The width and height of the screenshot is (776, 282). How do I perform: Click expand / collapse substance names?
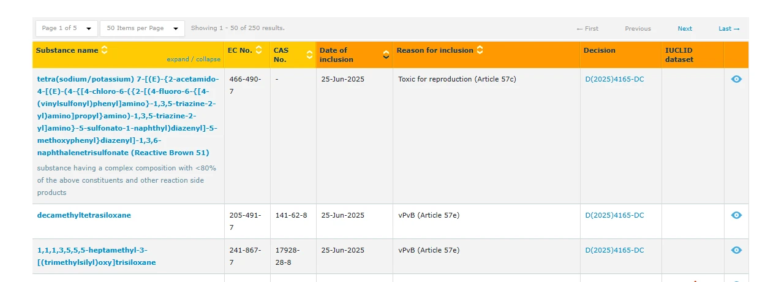click(x=194, y=59)
